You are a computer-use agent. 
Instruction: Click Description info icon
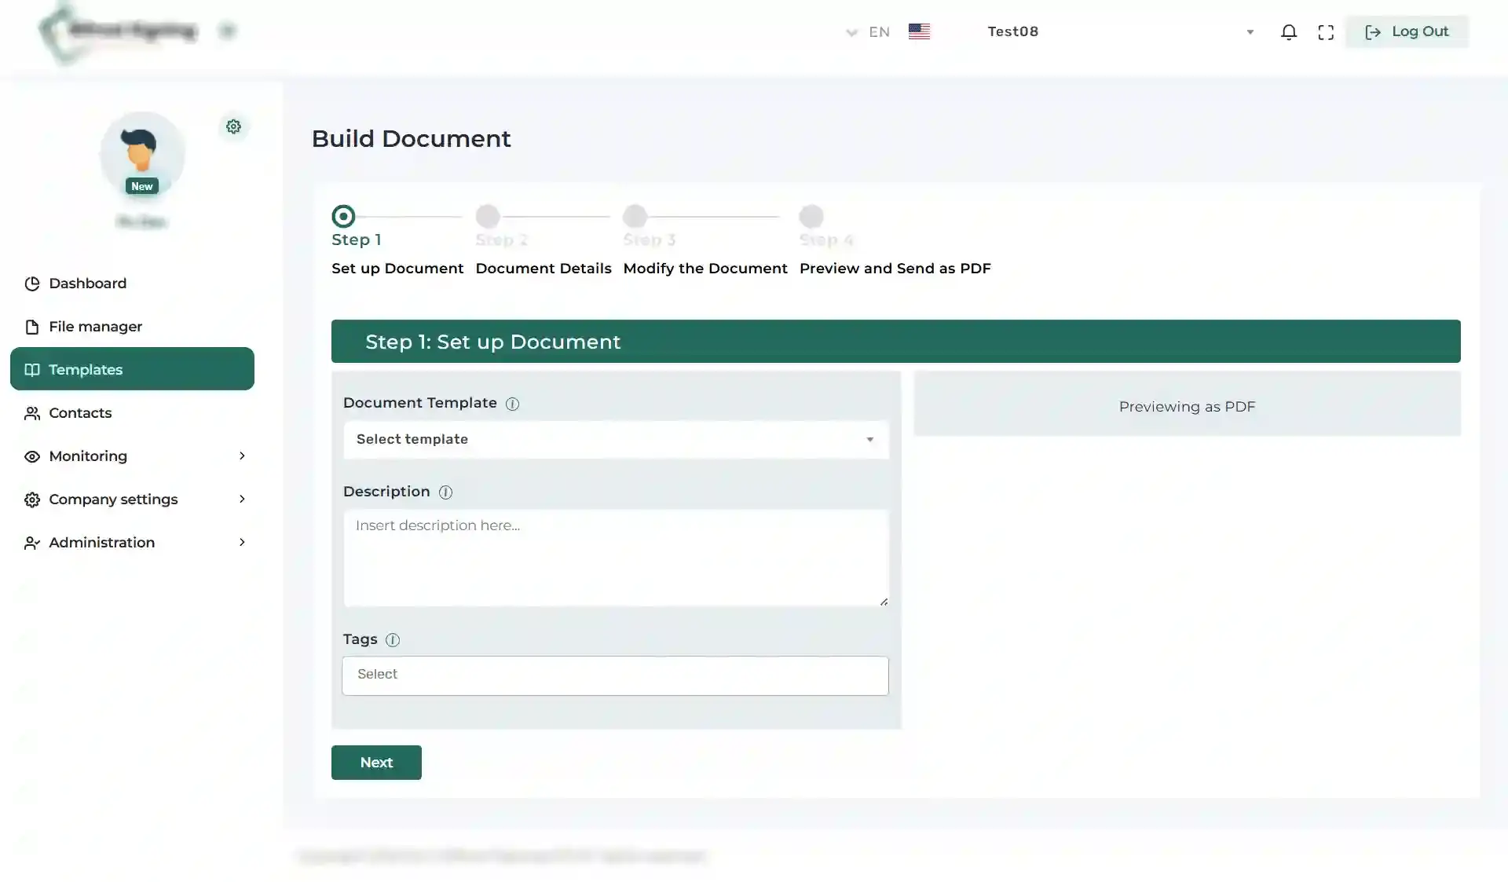point(445,492)
